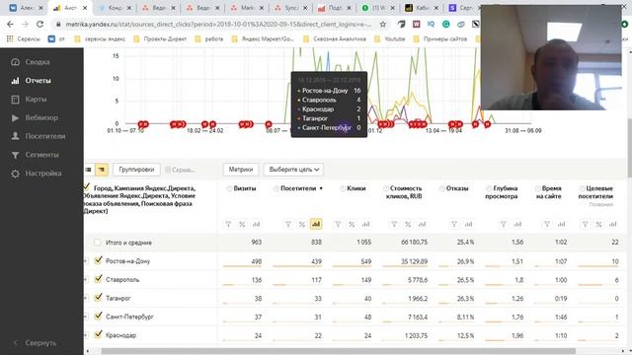Click the Метрики button
632x355 pixels.
click(x=241, y=170)
